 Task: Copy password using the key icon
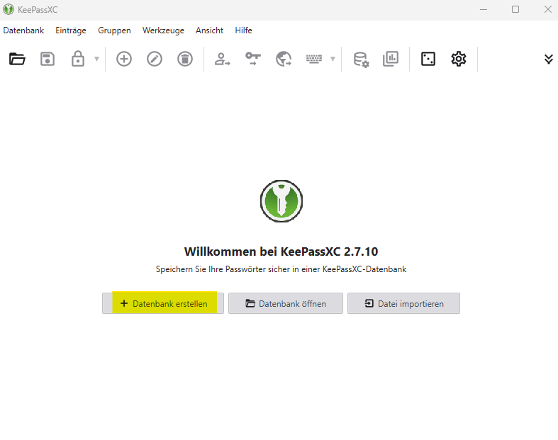(253, 59)
